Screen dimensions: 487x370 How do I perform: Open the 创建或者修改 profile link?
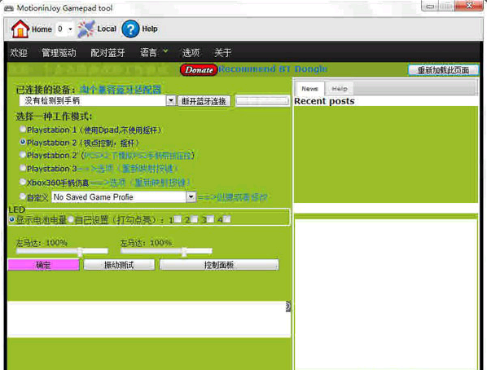pyautogui.click(x=232, y=197)
